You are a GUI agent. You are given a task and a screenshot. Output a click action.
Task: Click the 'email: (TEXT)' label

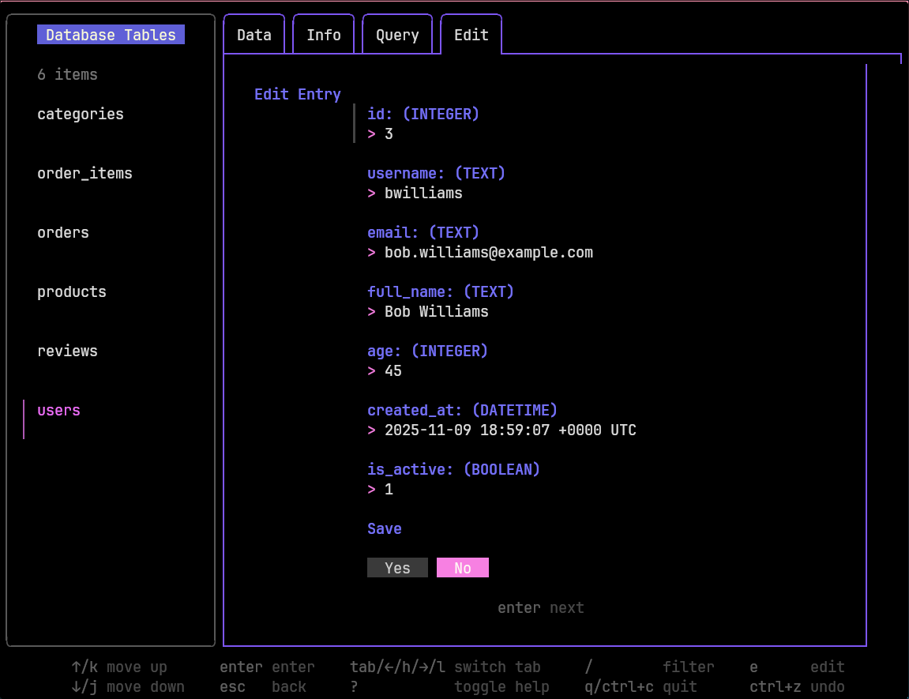424,232
